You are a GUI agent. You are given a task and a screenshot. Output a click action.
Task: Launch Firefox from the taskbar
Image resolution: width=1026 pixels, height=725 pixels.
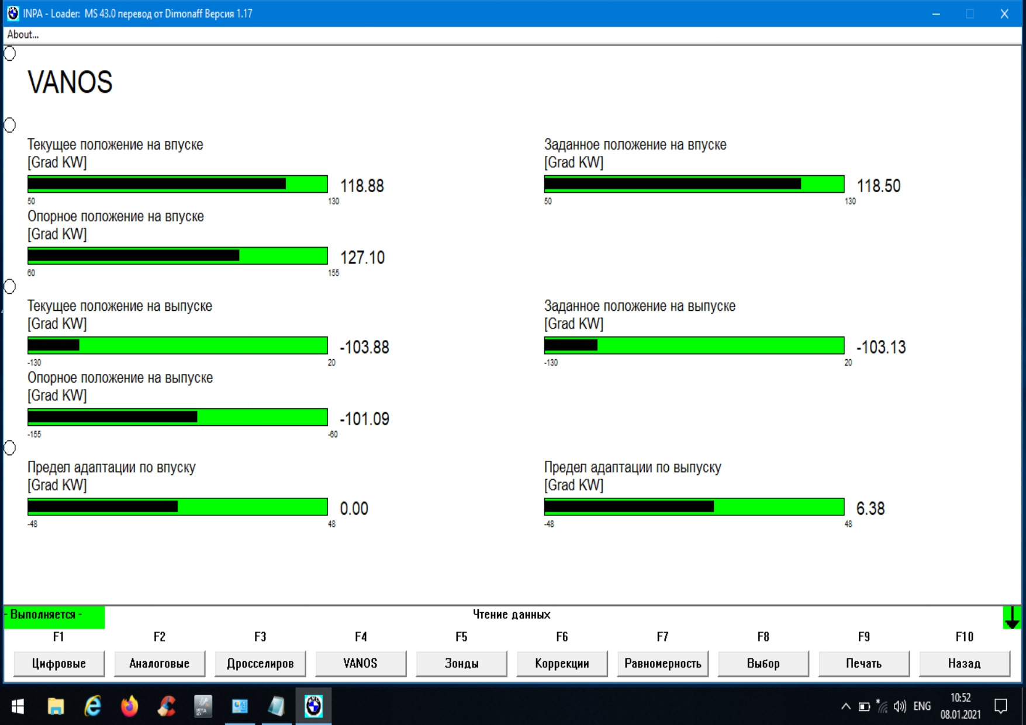pos(129,707)
